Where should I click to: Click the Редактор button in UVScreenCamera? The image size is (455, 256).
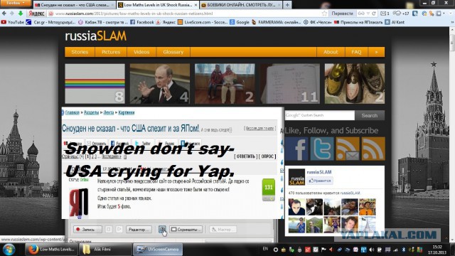(139, 229)
